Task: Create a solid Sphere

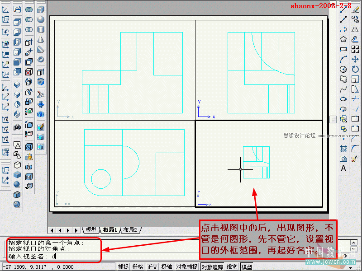Action: 41,19
